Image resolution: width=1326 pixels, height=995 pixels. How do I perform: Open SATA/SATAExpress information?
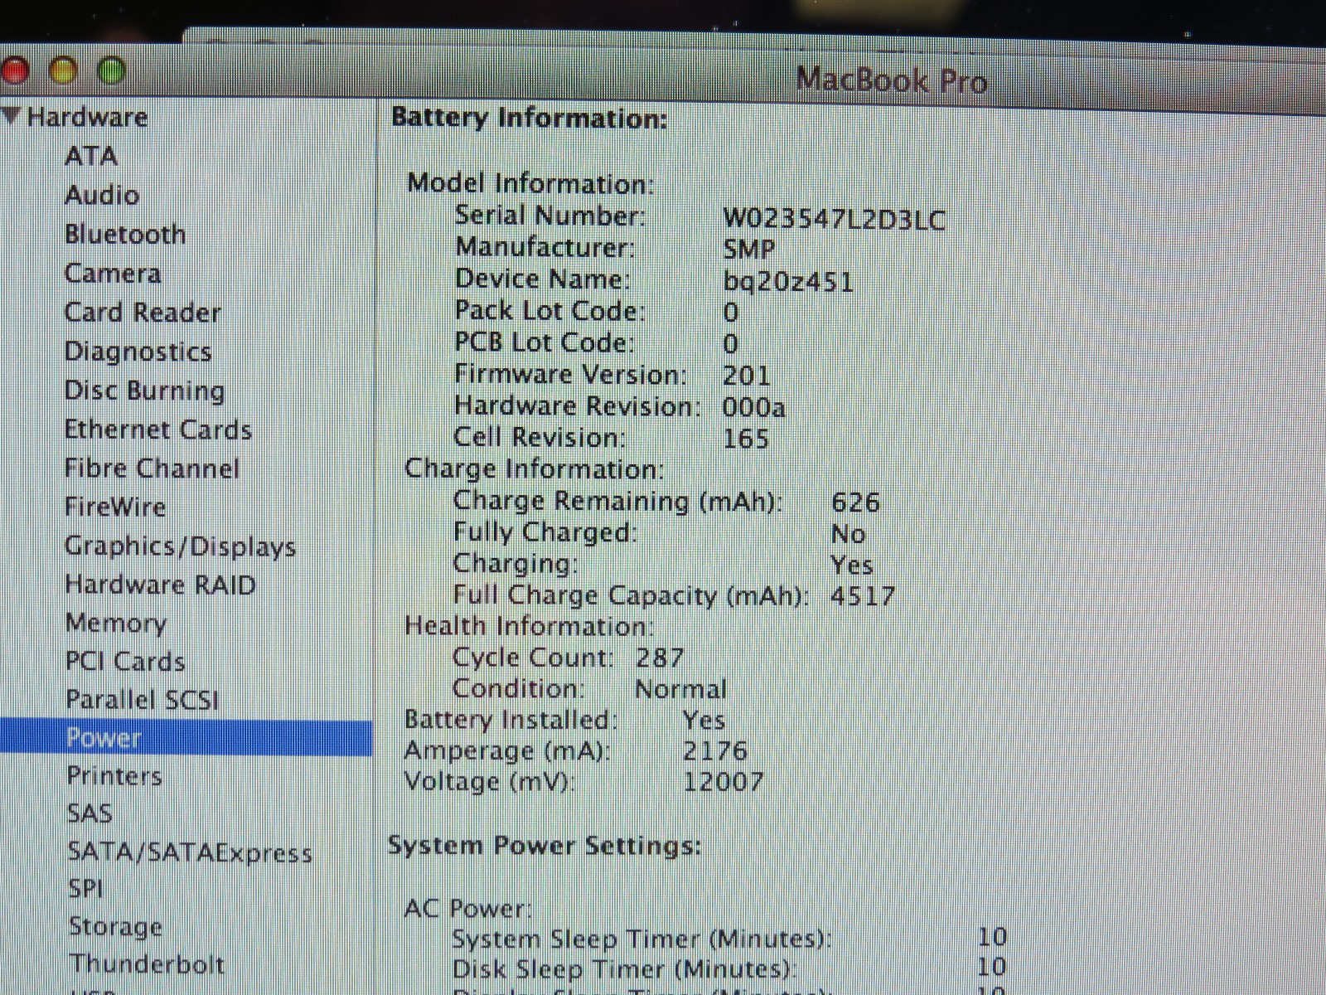(190, 852)
